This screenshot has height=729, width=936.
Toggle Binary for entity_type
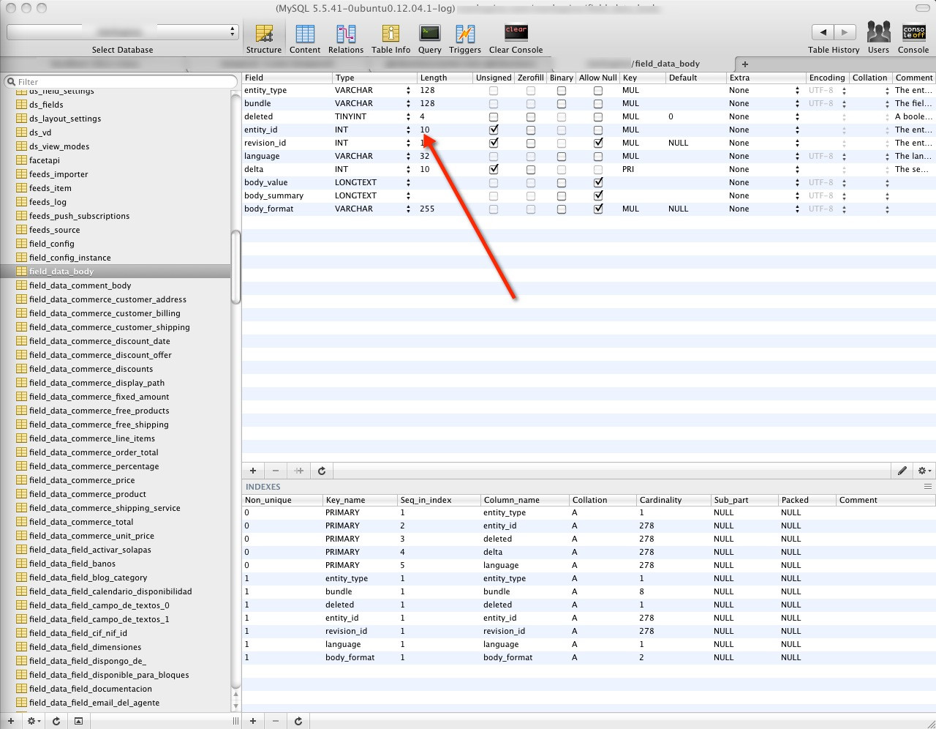coord(562,91)
